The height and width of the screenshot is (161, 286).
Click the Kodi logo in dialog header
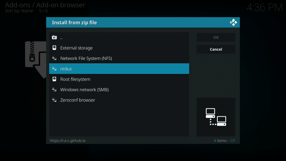(x=233, y=23)
